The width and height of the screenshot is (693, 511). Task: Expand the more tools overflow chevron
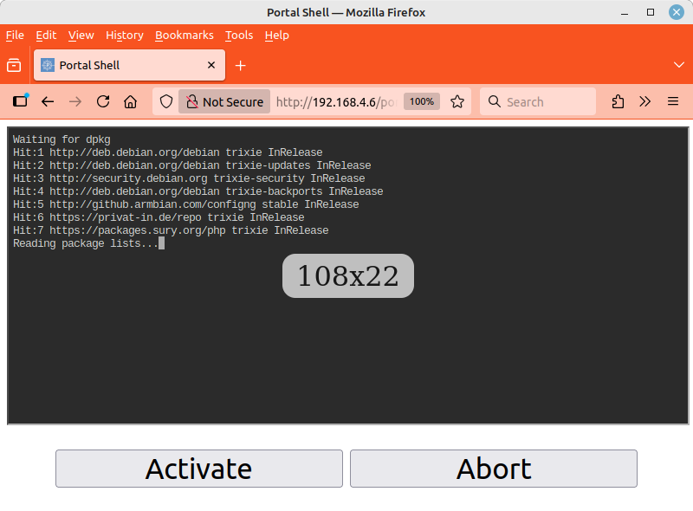click(x=645, y=101)
